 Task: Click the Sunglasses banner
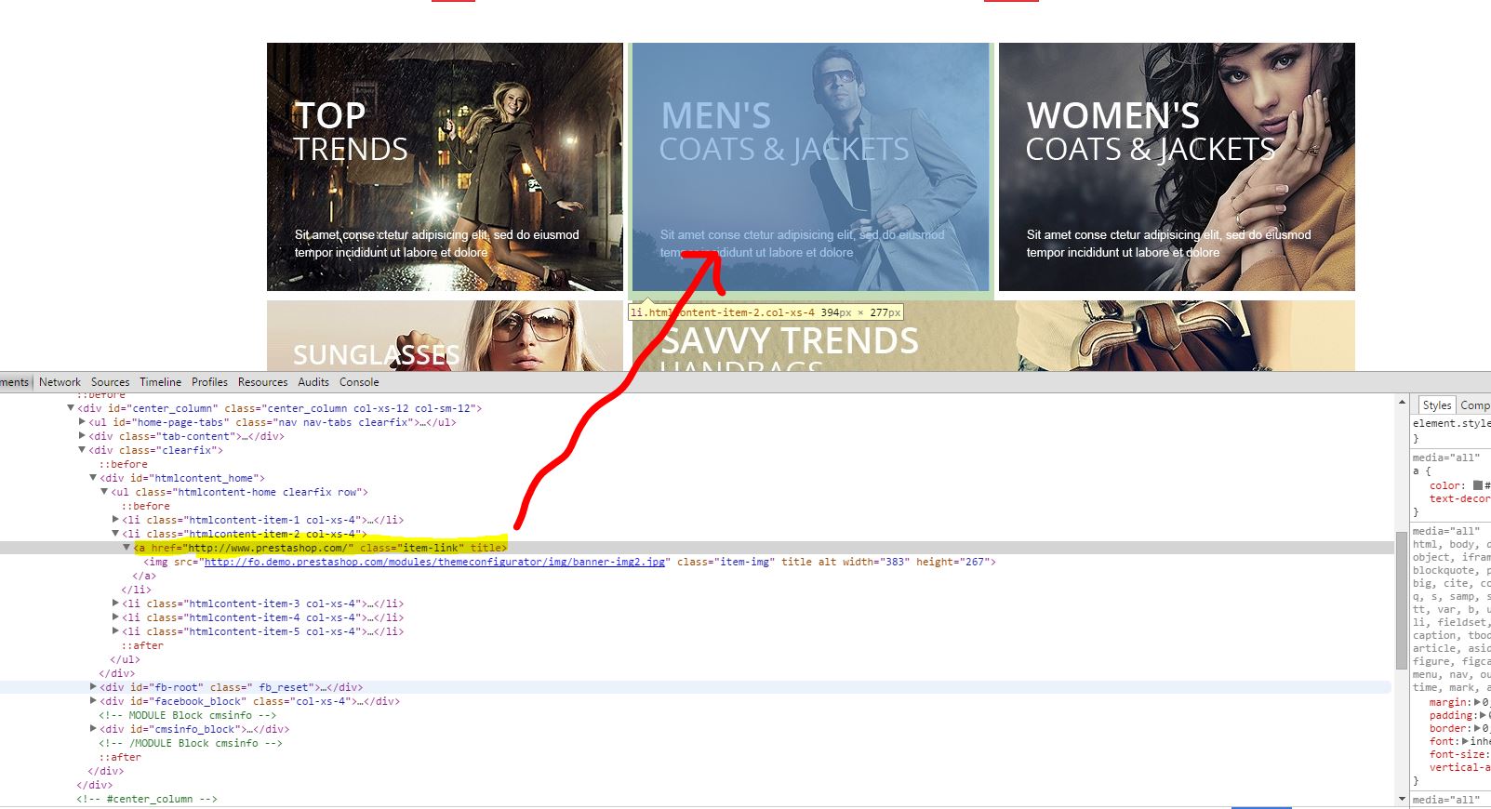click(x=445, y=336)
